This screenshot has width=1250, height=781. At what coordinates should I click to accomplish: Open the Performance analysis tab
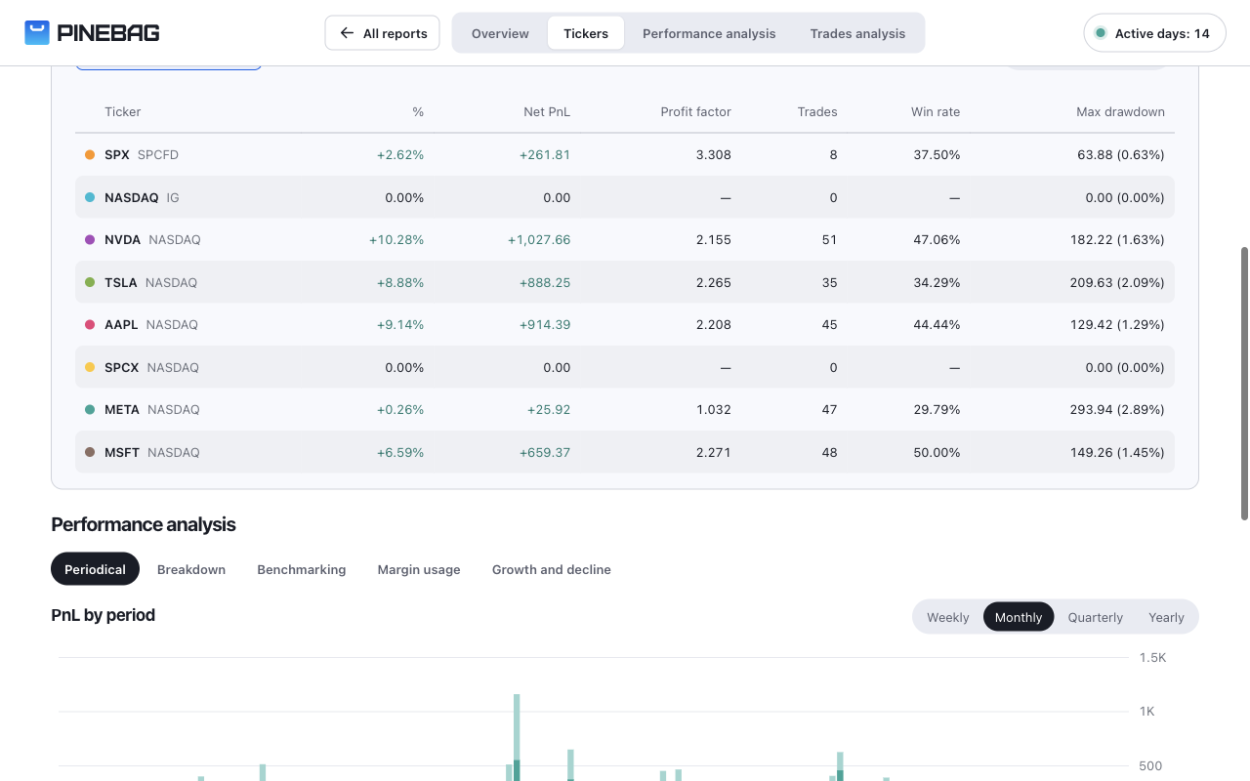click(709, 33)
